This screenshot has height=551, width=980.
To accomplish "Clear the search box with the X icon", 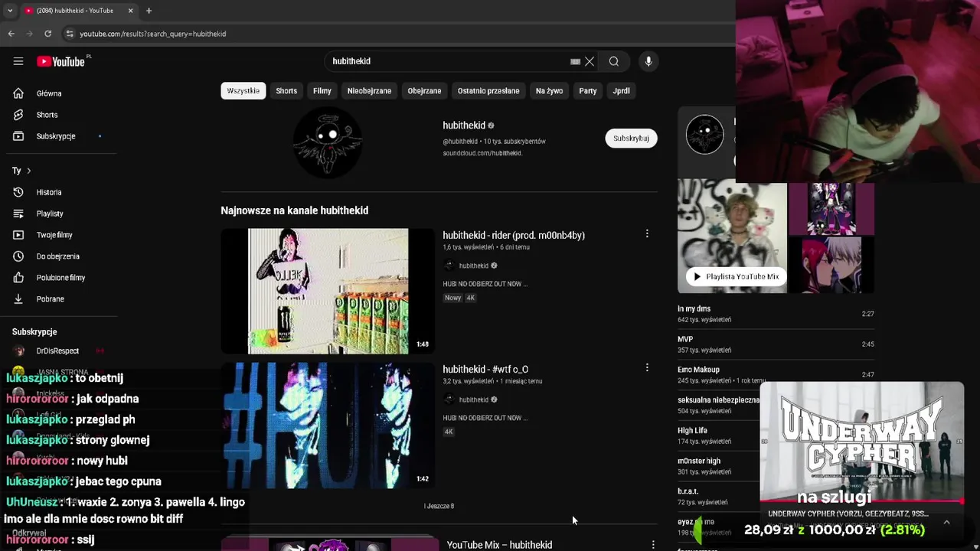I will pyautogui.click(x=590, y=61).
